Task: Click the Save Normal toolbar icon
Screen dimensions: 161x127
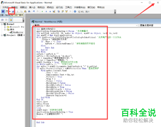Action: tap(13, 11)
